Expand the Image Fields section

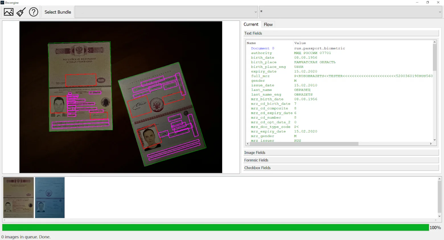(341, 153)
